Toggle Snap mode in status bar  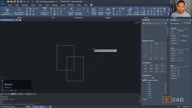pyautogui.click(x=26, y=107)
